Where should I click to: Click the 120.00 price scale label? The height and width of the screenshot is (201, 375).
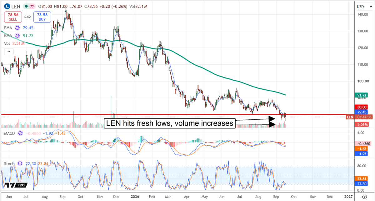click(x=363, y=48)
